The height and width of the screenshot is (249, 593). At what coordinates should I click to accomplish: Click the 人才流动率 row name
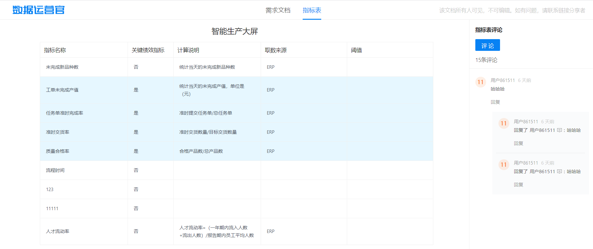[x=57, y=231]
